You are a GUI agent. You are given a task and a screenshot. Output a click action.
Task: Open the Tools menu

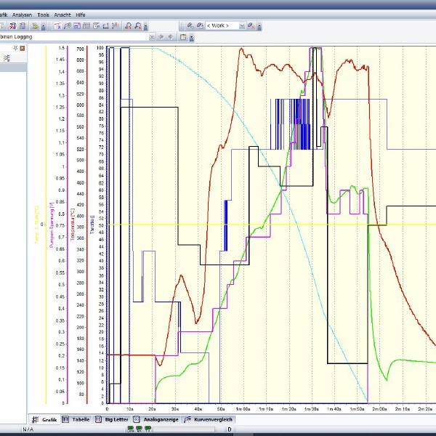(43, 15)
